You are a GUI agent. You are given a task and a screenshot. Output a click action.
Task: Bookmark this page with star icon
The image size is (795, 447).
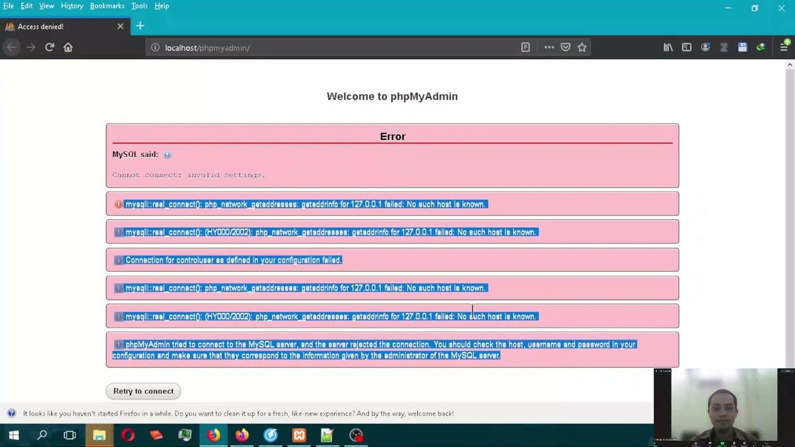pyautogui.click(x=582, y=47)
